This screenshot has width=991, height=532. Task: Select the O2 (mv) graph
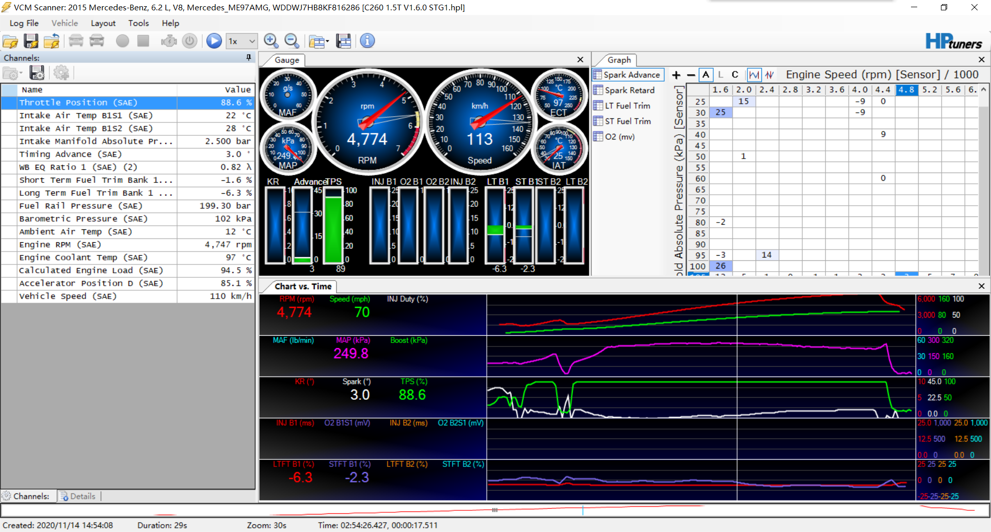pos(614,137)
